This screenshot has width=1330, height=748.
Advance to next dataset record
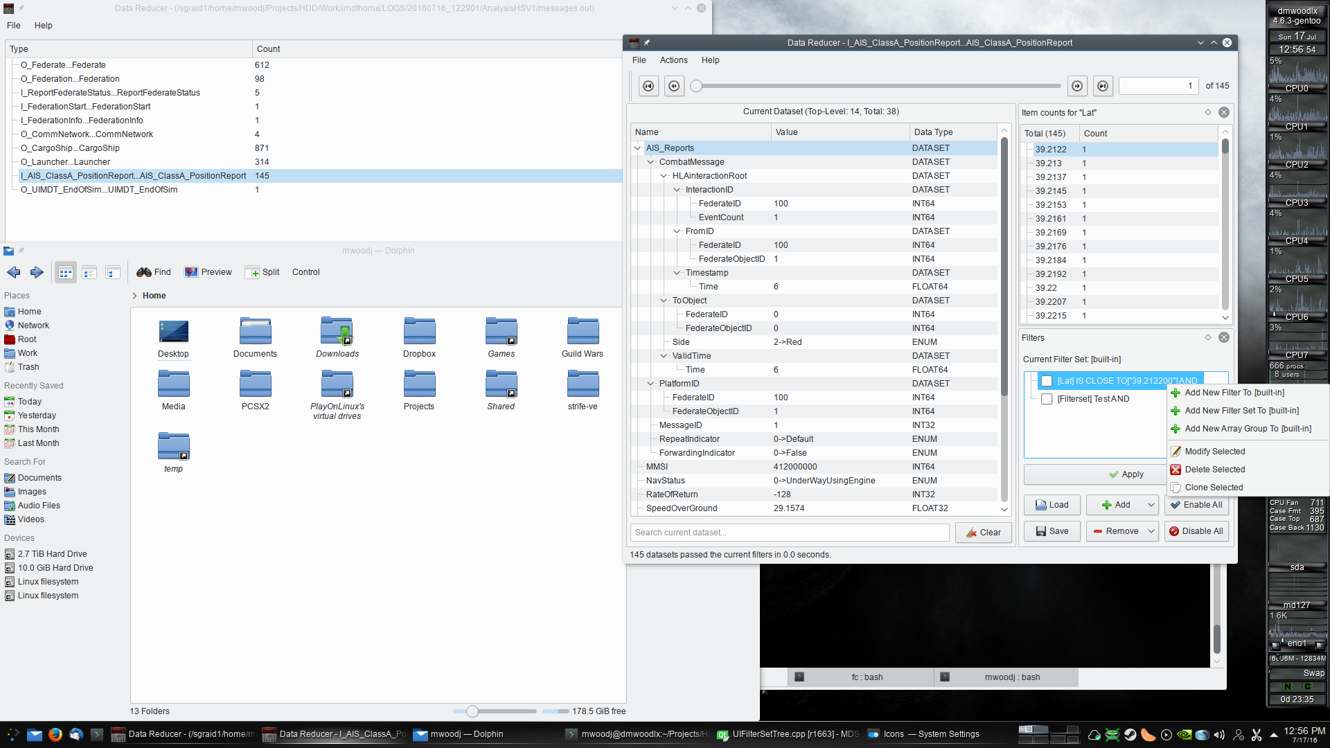[1077, 86]
